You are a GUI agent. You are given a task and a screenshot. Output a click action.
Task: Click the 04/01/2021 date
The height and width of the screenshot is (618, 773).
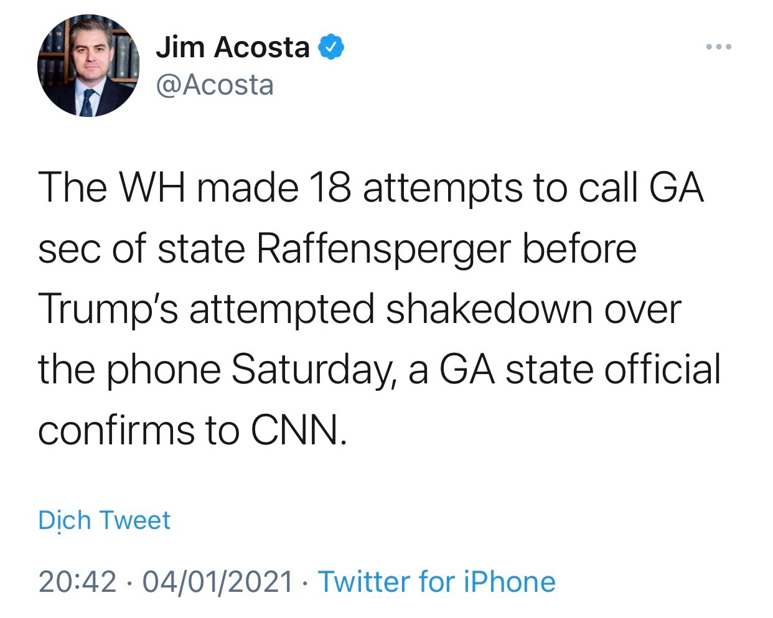217,582
